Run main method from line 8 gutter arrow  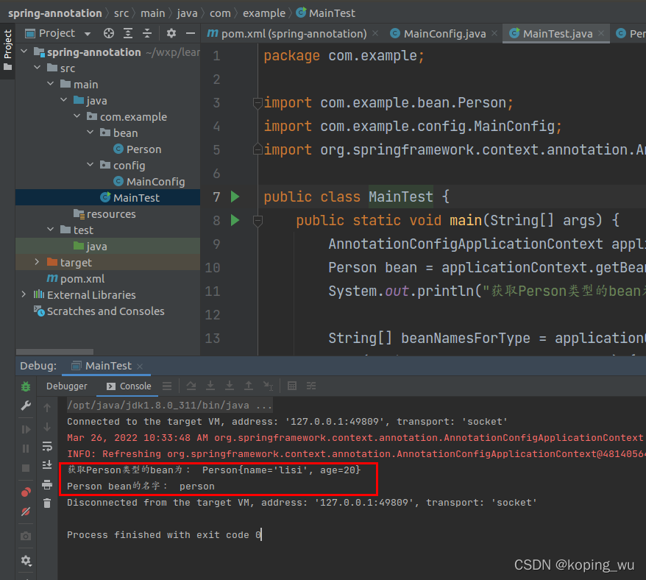pos(235,220)
